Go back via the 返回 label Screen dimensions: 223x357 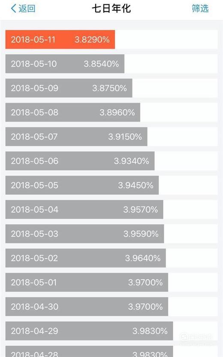[x=27, y=9]
